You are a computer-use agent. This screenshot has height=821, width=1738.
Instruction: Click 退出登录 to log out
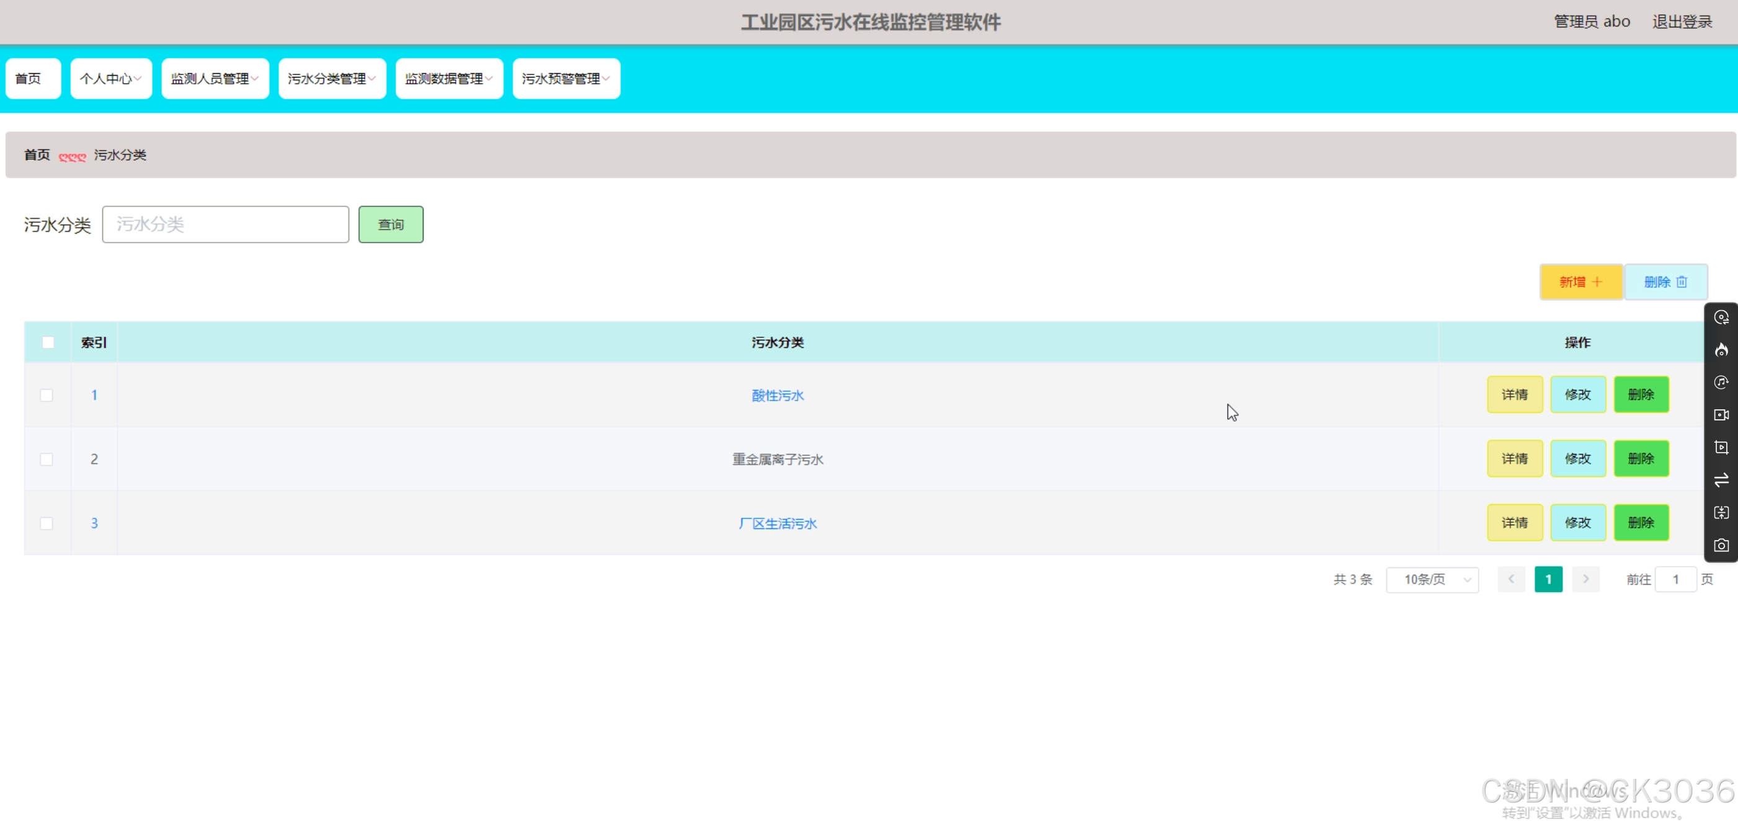1682,22
